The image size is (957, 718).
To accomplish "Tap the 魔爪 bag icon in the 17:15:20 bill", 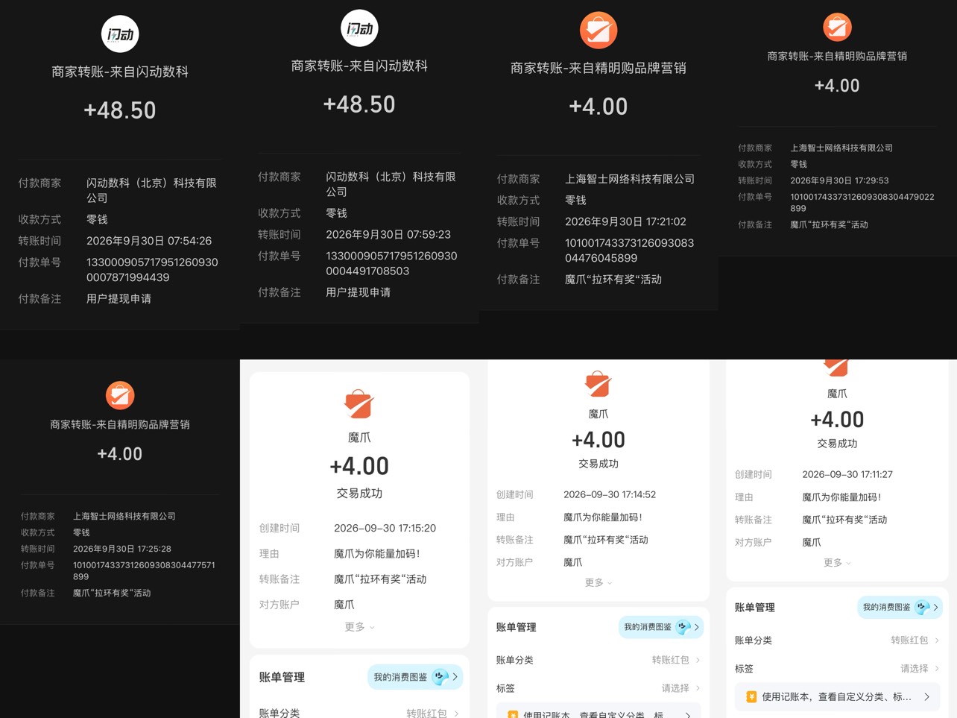I will click(x=359, y=403).
